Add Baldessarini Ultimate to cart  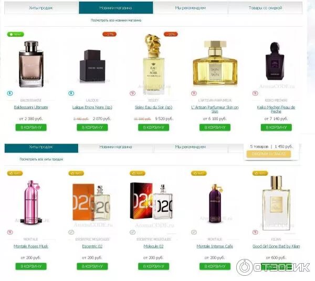pos(31,127)
